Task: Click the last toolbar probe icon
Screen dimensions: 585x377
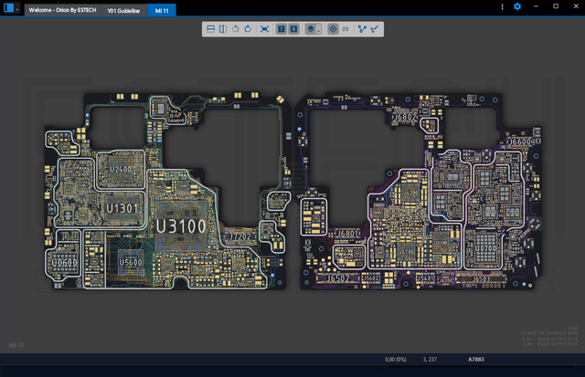Action: click(x=375, y=29)
